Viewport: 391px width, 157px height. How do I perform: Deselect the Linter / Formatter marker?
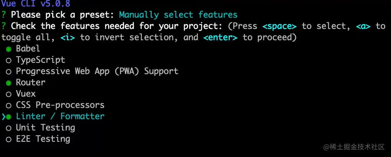[x=8, y=116]
